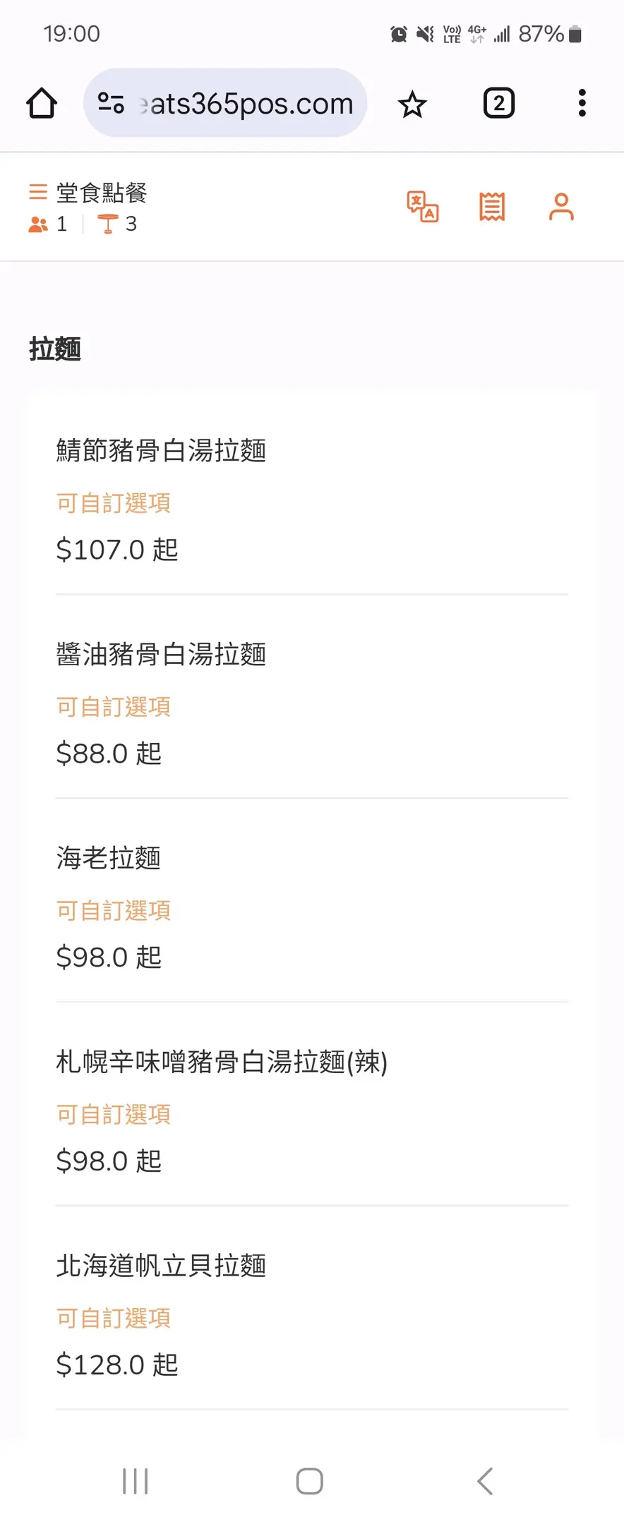Tap the $128.0 起 price
This screenshot has width=624, height=1524.
coord(117,1365)
